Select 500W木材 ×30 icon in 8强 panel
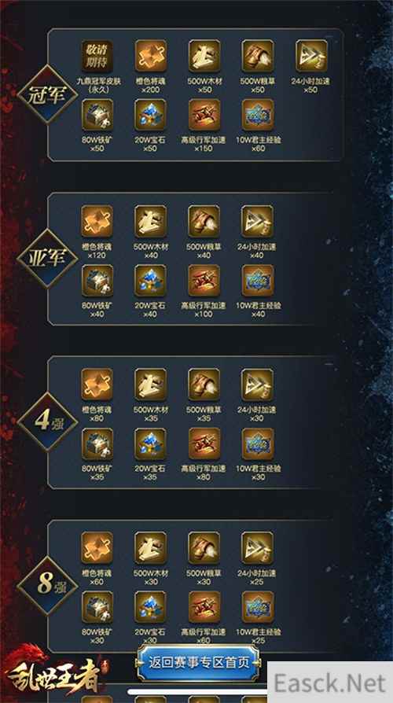The image size is (393, 703). (151, 548)
